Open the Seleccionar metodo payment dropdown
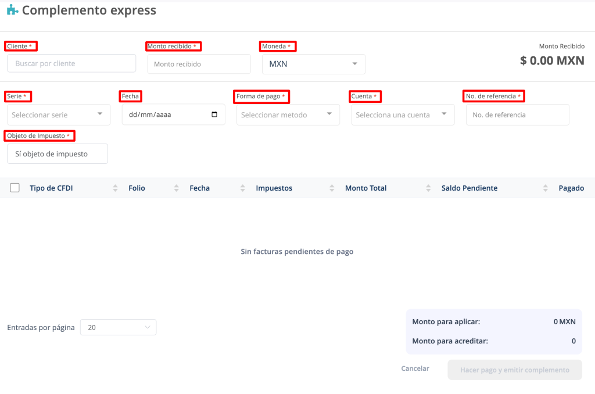Viewport: 595px width, 394px height. coord(288,114)
